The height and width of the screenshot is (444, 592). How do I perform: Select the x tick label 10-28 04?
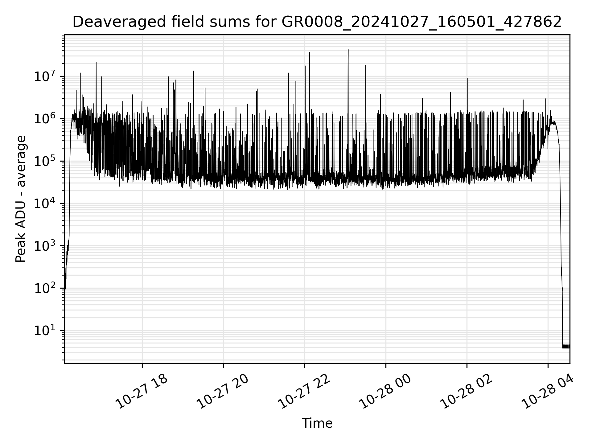click(547, 391)
